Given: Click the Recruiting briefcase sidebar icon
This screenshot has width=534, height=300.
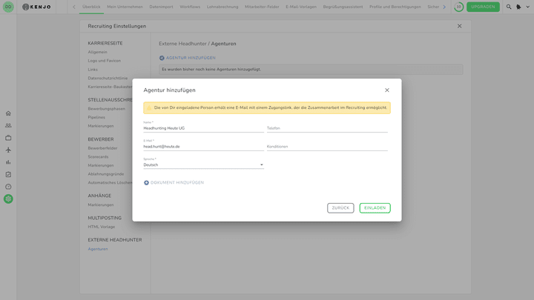Looking at the screenshot, I should [8, 138].
